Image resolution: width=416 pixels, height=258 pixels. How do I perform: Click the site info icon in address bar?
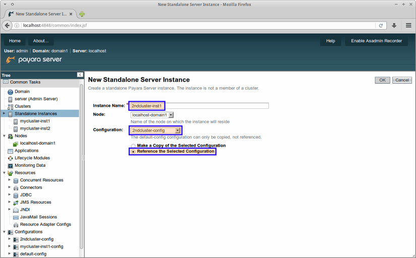point(17,26)
